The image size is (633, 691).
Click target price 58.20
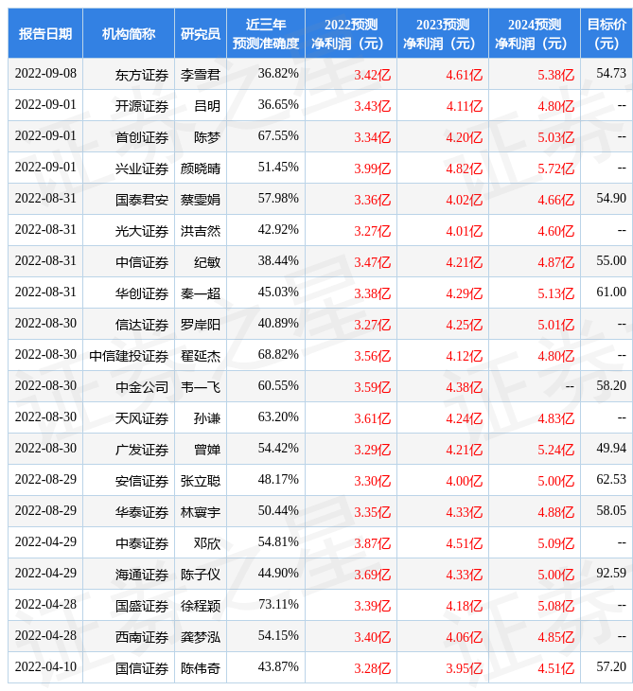point(611,385)
